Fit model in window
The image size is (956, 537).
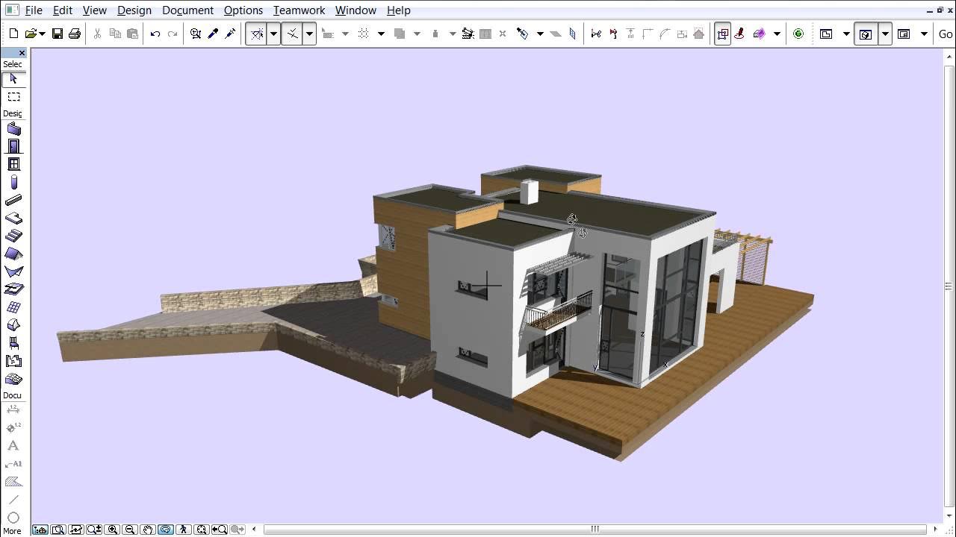click(x=202, y=530)
